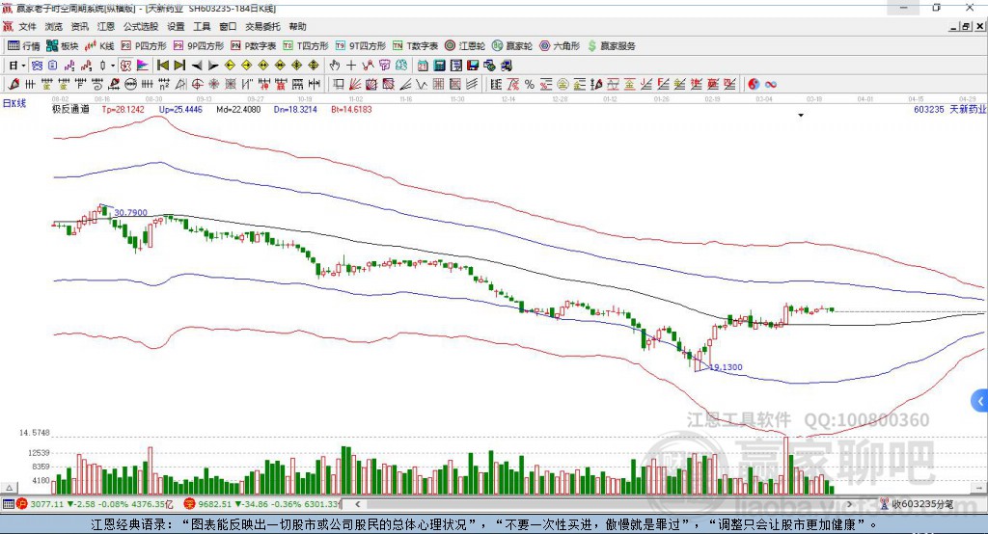Select the spiral drawing tool
Viewport: 988px width, 534px height.
point(97,84)
